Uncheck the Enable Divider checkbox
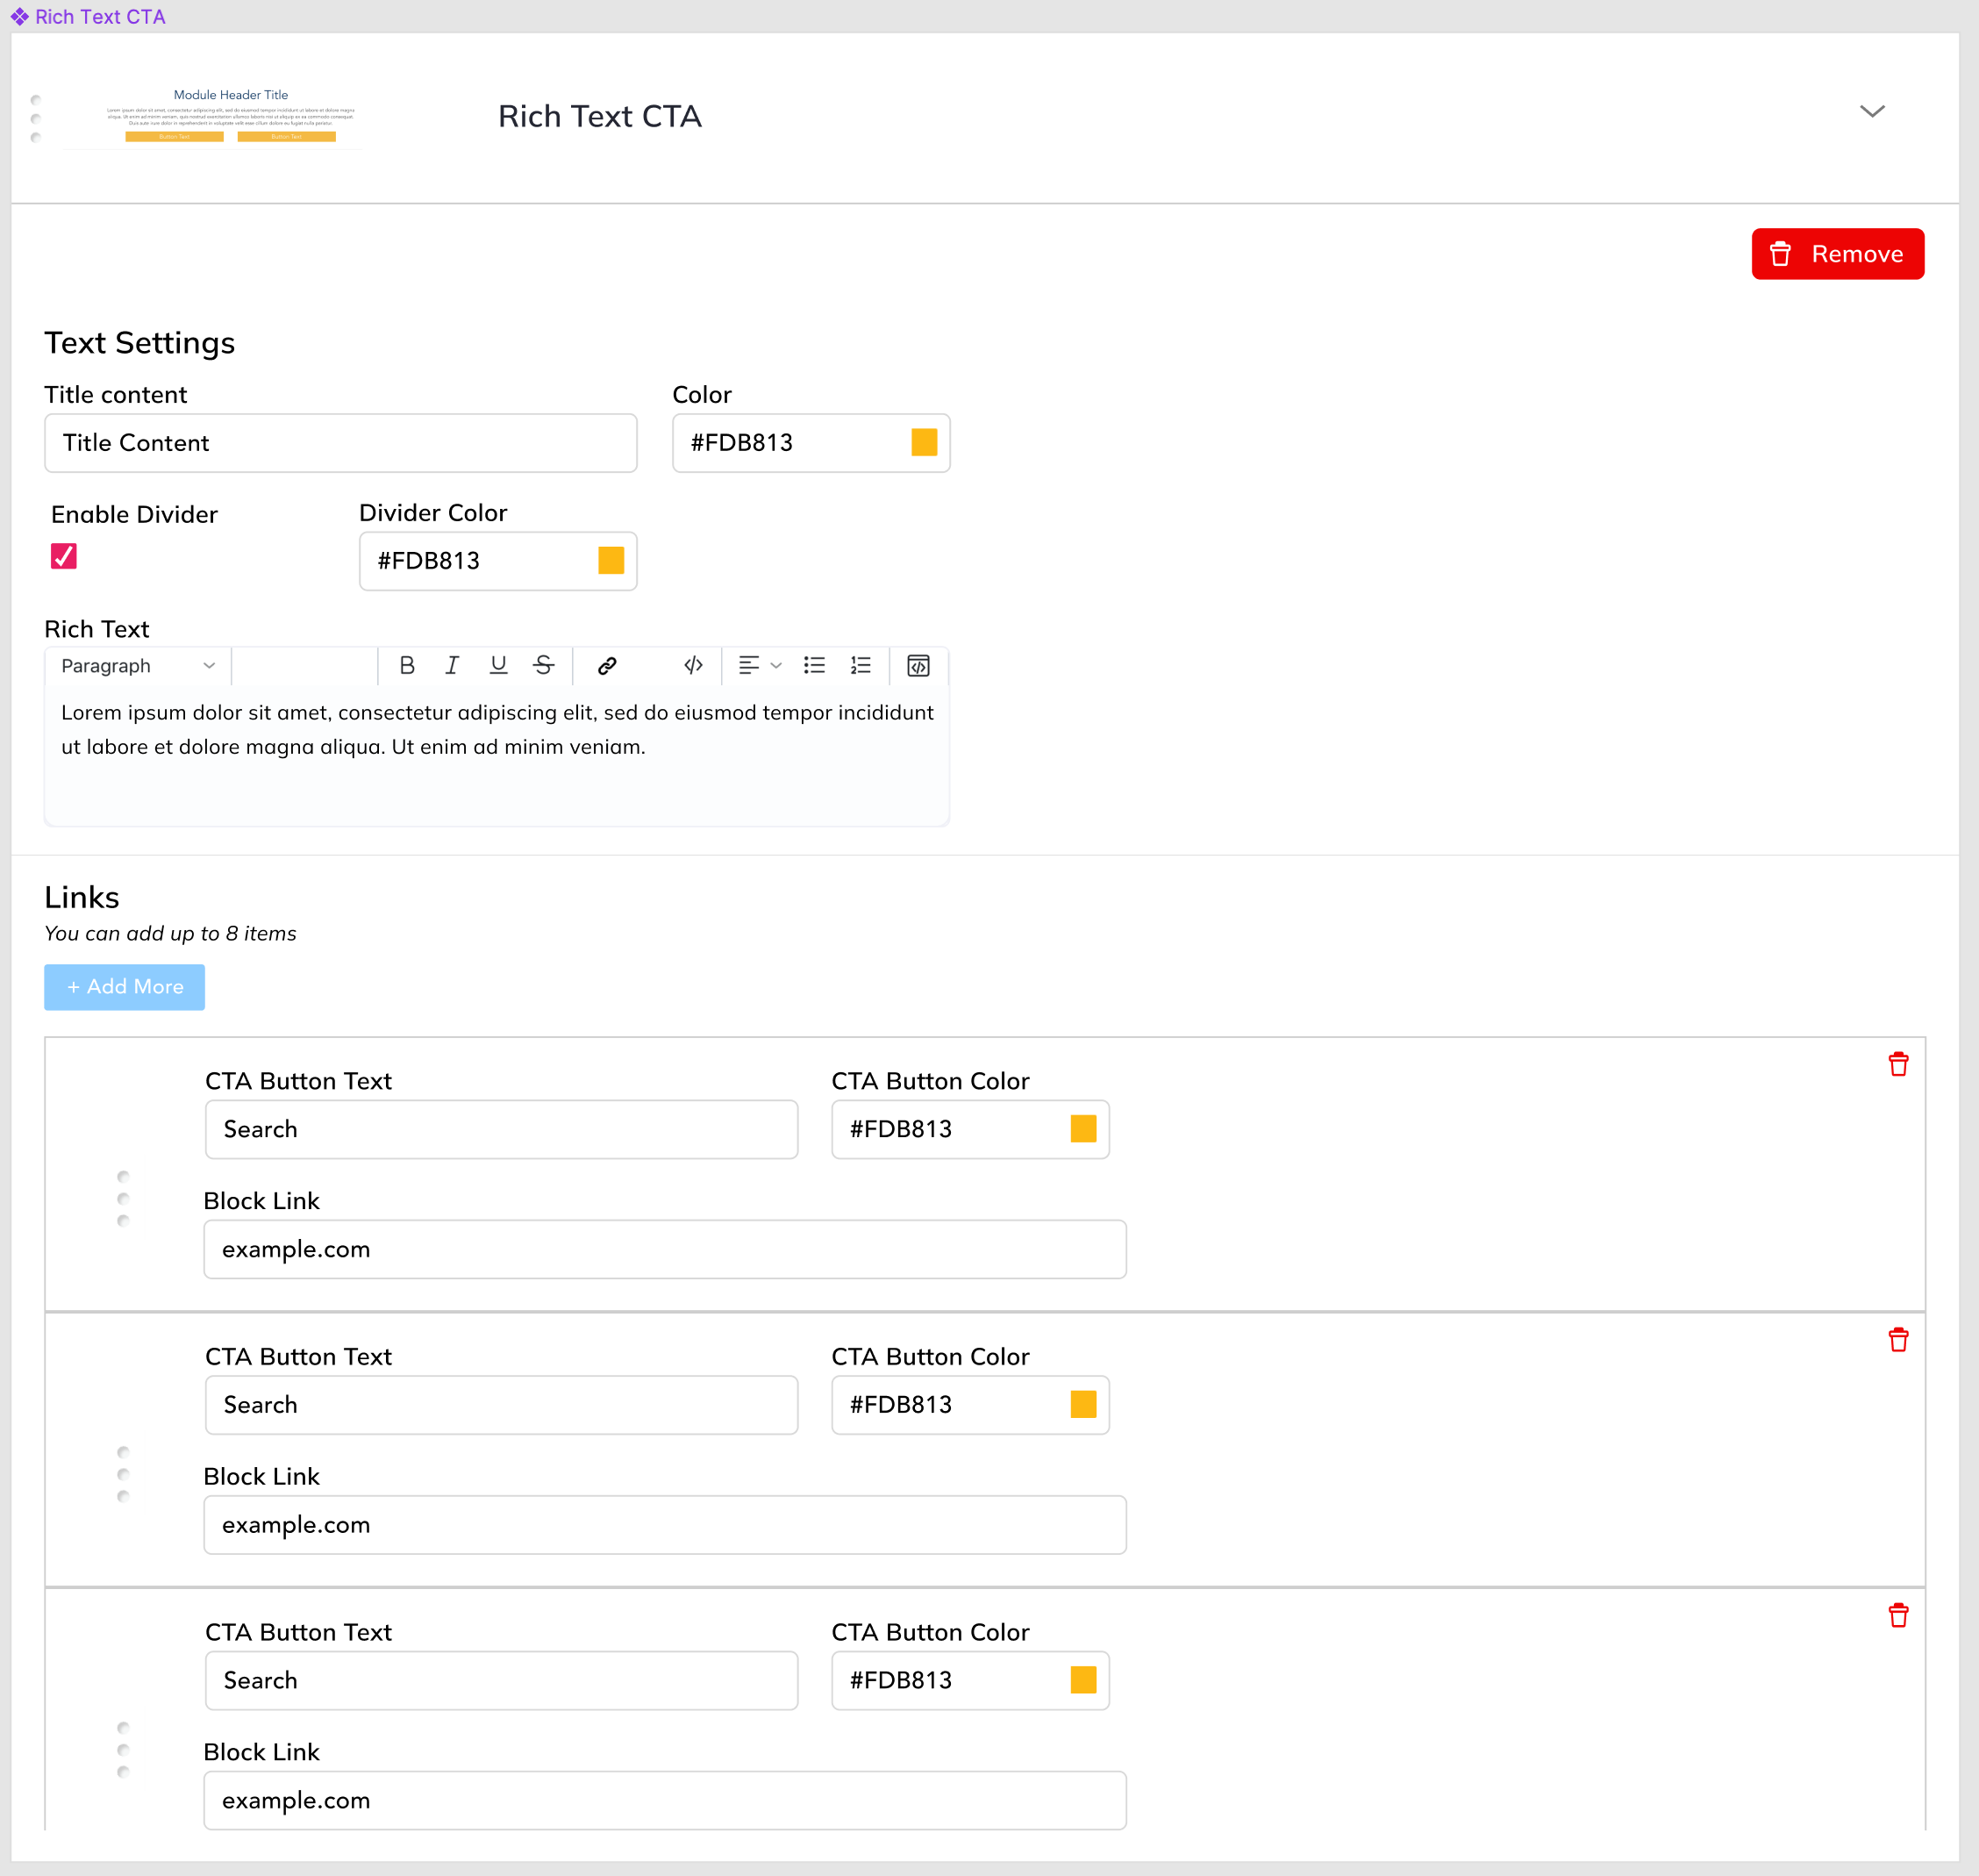Screen dimensions: 1979x1876 [64, 556]
